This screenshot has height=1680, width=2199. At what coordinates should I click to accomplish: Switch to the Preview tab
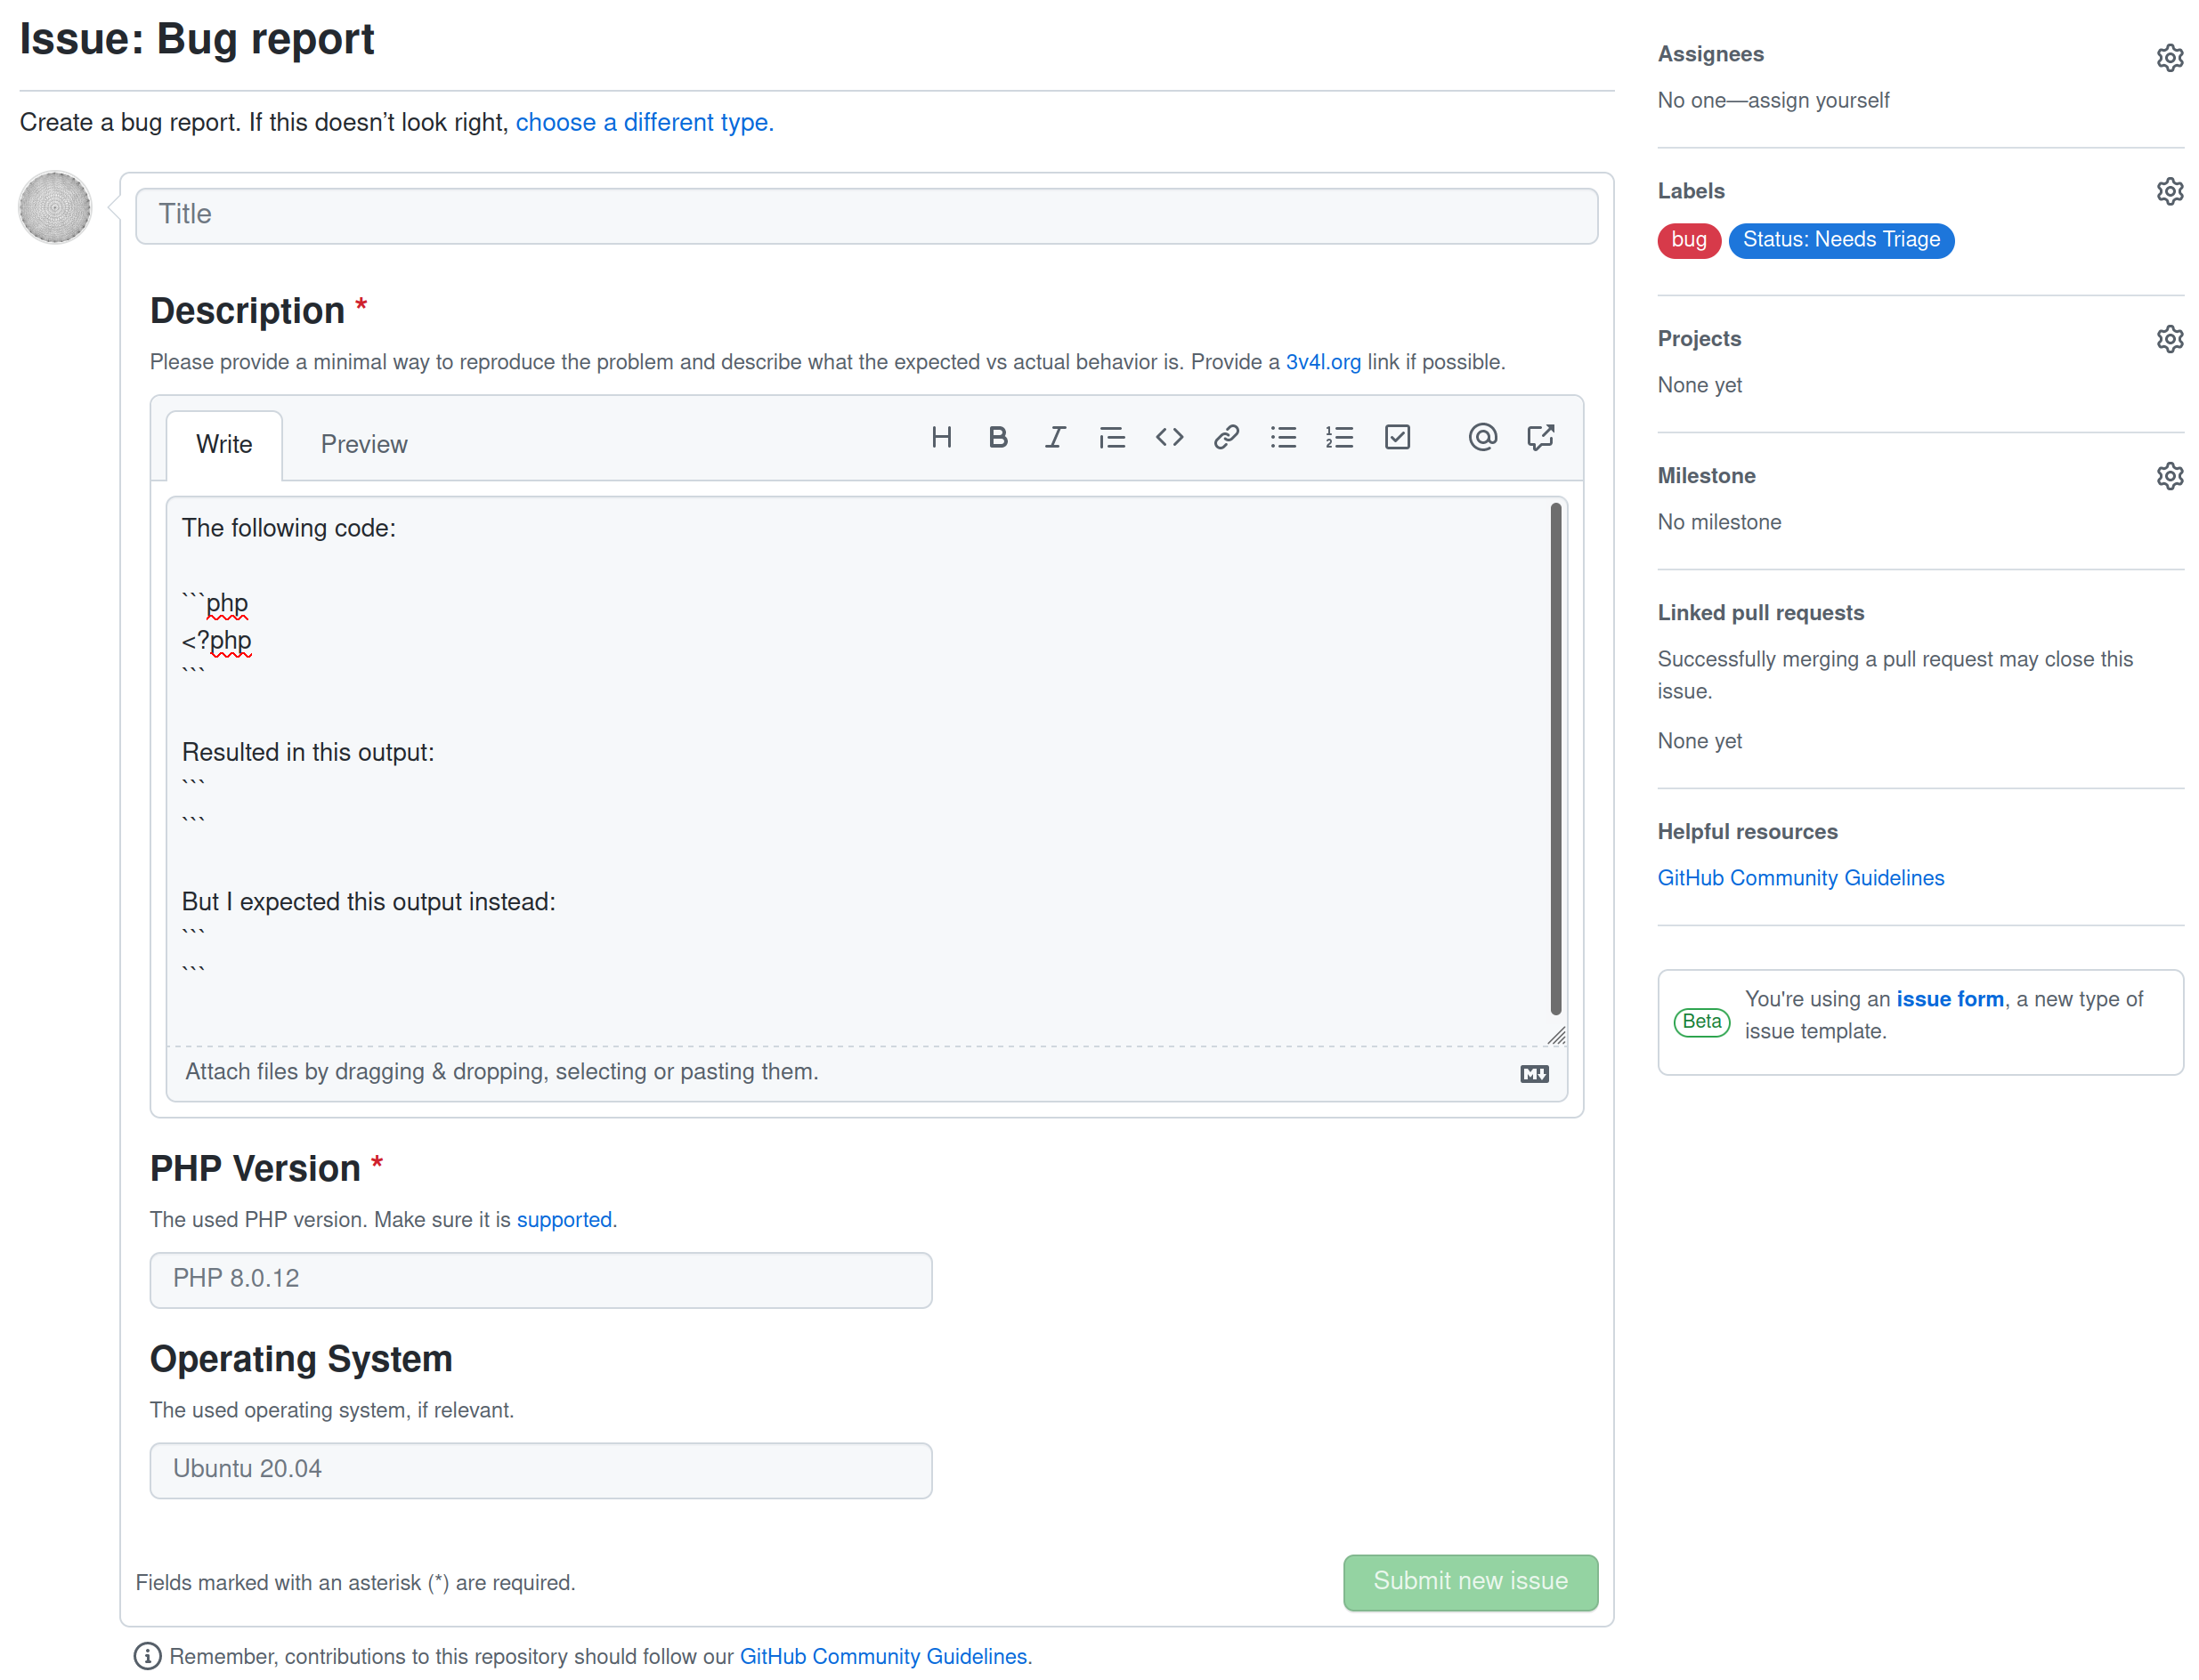[x=363, y=444]
